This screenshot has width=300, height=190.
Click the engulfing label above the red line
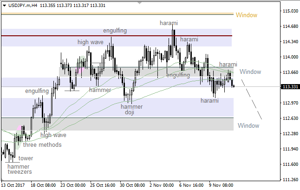tap(115, 31)
